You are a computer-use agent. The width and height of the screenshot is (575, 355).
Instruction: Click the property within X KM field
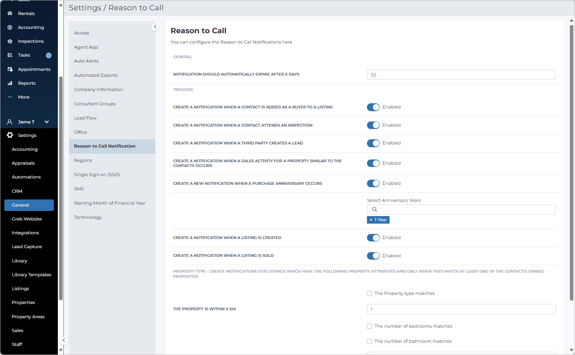tap(461, 309)
